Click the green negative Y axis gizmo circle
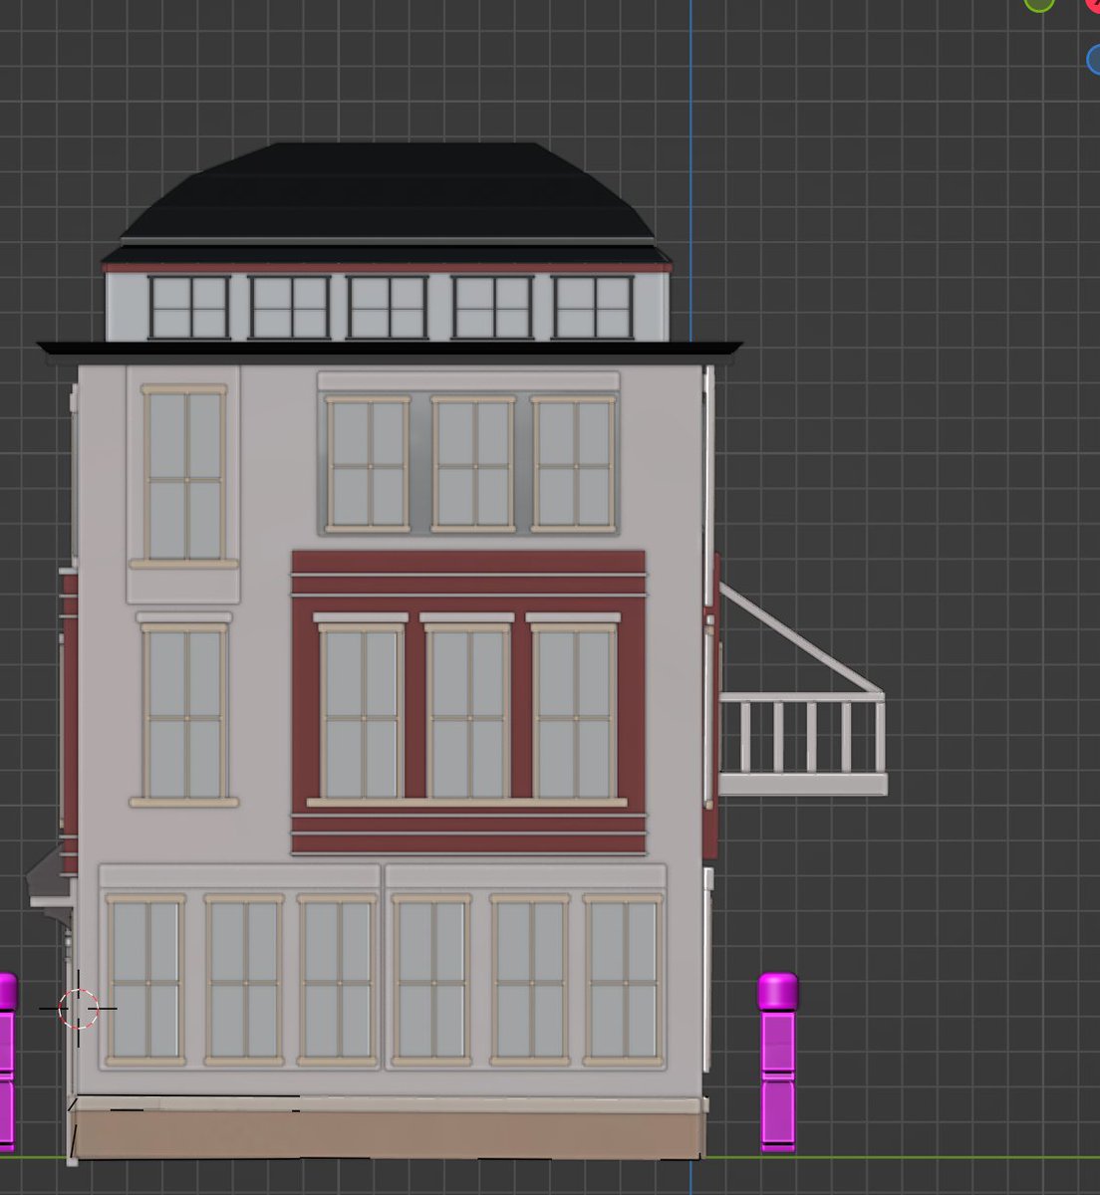The height and width of the screenshot is (1195, 1100). 1039,3
